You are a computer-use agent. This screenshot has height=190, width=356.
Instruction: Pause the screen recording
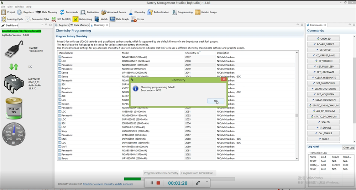(x=152, y=183)
